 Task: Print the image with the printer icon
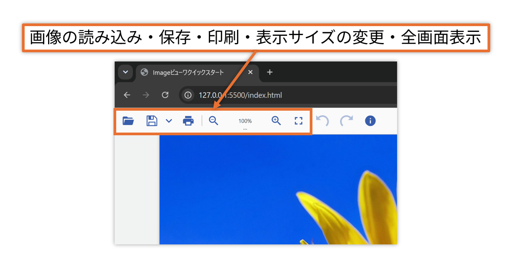pos(188,121)
